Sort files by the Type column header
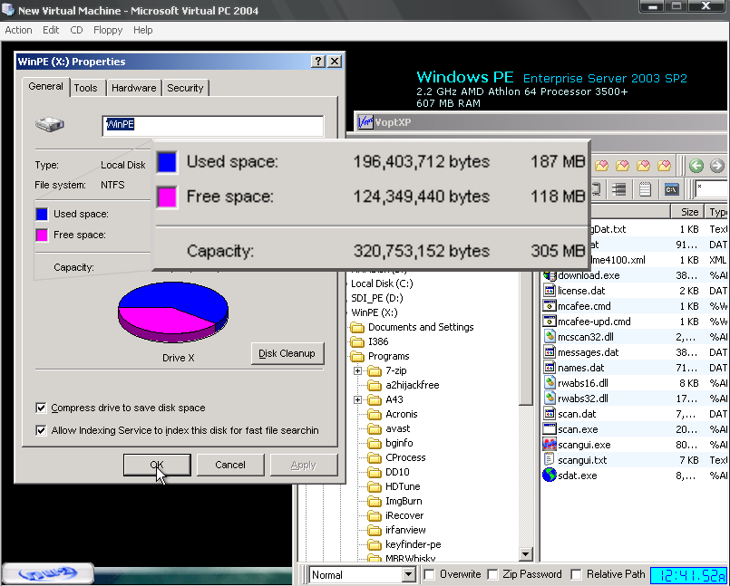730x586 pixels. coord(717,212)
